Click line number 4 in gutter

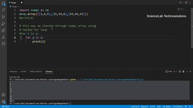coord(15,22)
